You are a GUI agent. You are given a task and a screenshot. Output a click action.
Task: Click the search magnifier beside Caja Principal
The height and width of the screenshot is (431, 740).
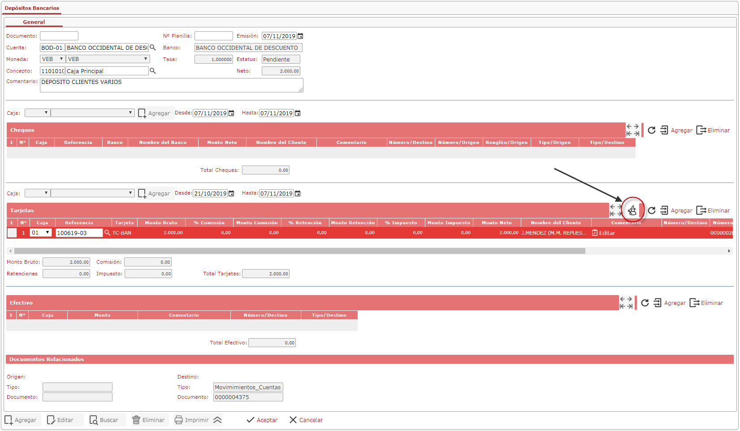(152, 71)
